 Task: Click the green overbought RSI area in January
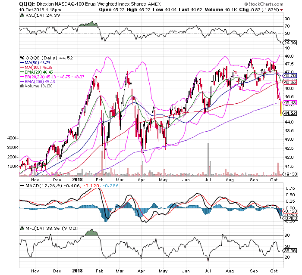point(88,24)
